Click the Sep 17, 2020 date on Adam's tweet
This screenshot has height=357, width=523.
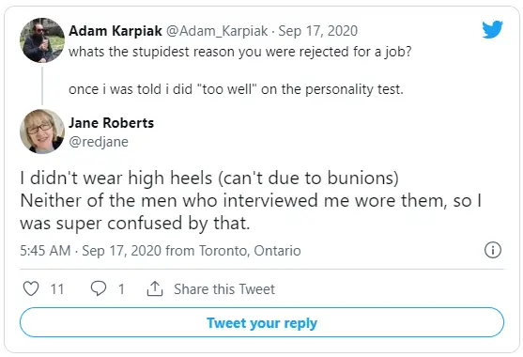pos(318,31)
